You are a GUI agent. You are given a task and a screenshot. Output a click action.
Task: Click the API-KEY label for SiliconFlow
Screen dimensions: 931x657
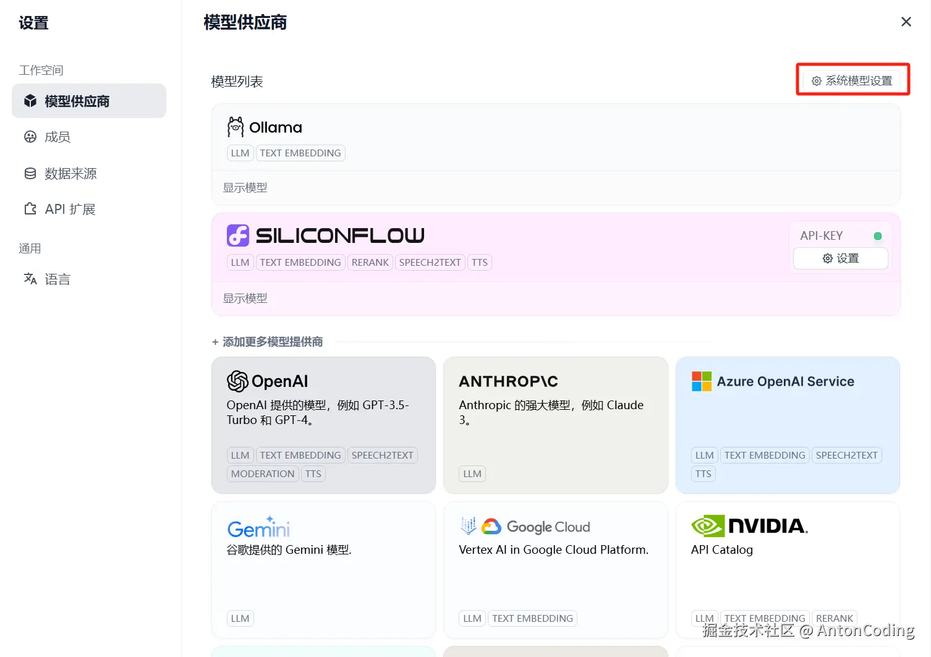pos(822,235)
